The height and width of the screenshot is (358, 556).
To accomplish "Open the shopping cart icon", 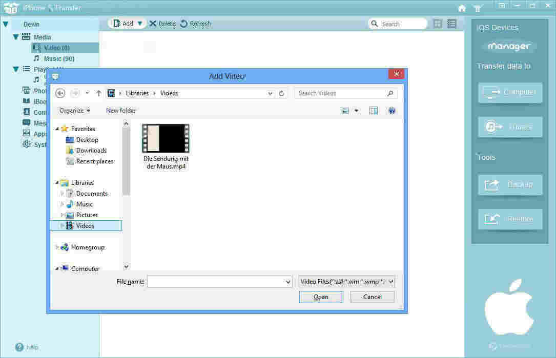I will click(x=478, y=8).
